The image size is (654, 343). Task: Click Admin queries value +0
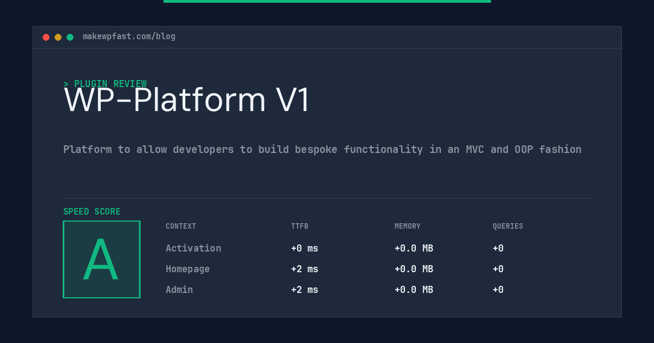point(498,290)
